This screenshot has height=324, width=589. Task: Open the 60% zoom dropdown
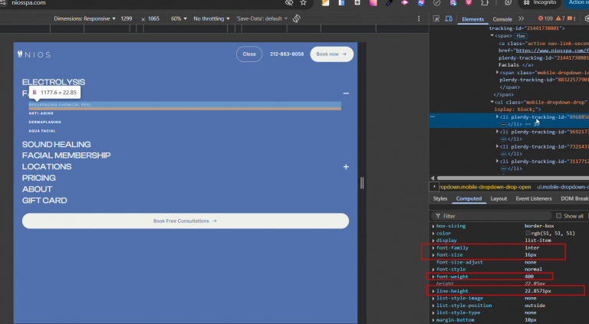tap(179, 18)
